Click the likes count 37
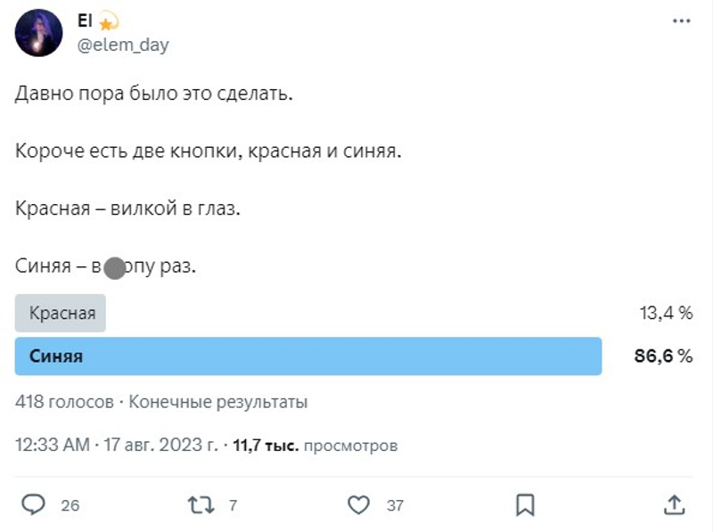 tap(395, 506)
